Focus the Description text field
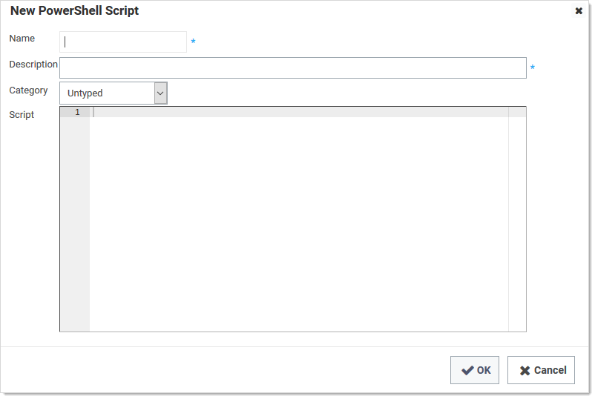Screen dimensions: 595x399 tap(292, 68)
